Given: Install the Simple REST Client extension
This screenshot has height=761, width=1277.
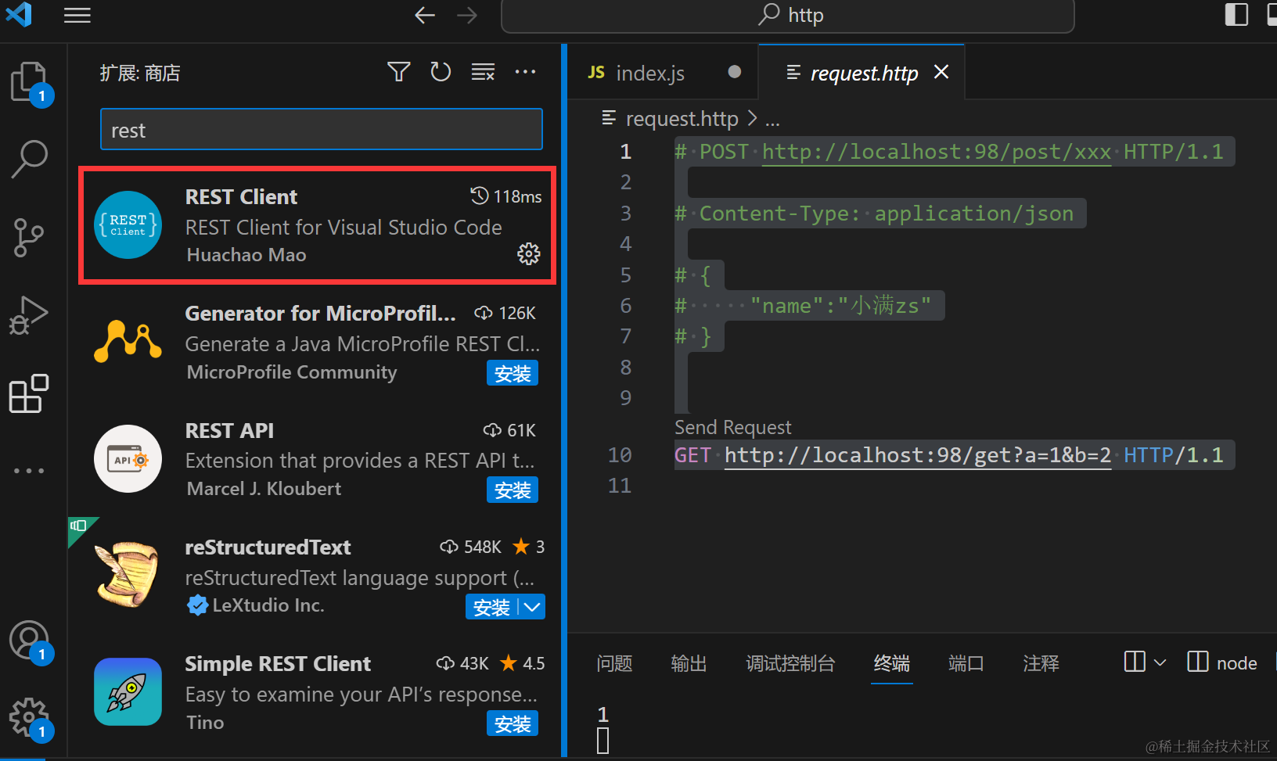Looking at the screenshot, I should pos(513,723).
